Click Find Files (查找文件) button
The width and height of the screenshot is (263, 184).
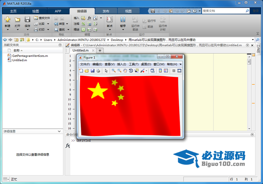coord(42,18)
